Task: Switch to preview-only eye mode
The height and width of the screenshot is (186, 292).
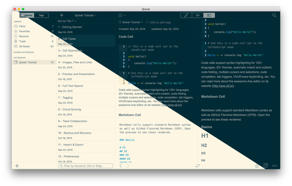Action: pos(198,15)
